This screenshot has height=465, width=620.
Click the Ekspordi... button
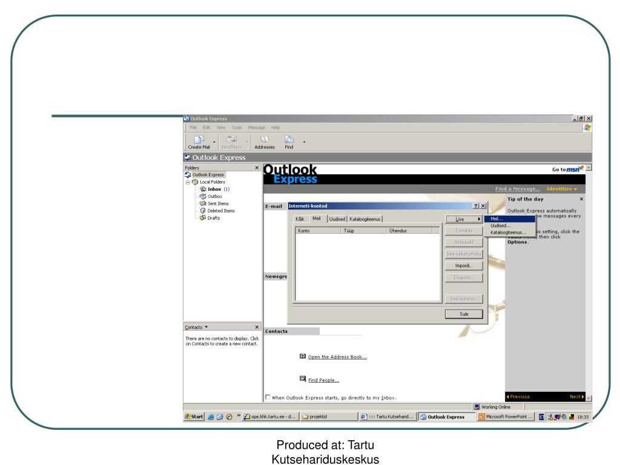tap(463, 277)
